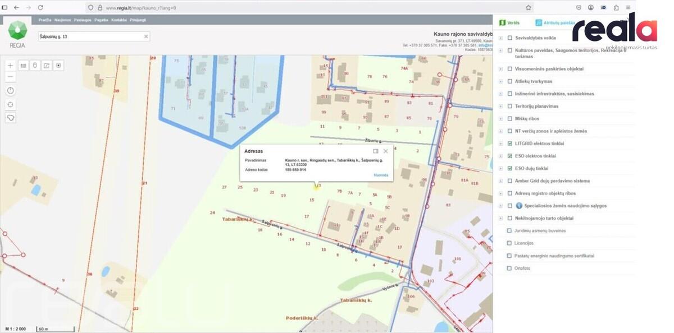Open the Pocket save icon

click(579, 8)
